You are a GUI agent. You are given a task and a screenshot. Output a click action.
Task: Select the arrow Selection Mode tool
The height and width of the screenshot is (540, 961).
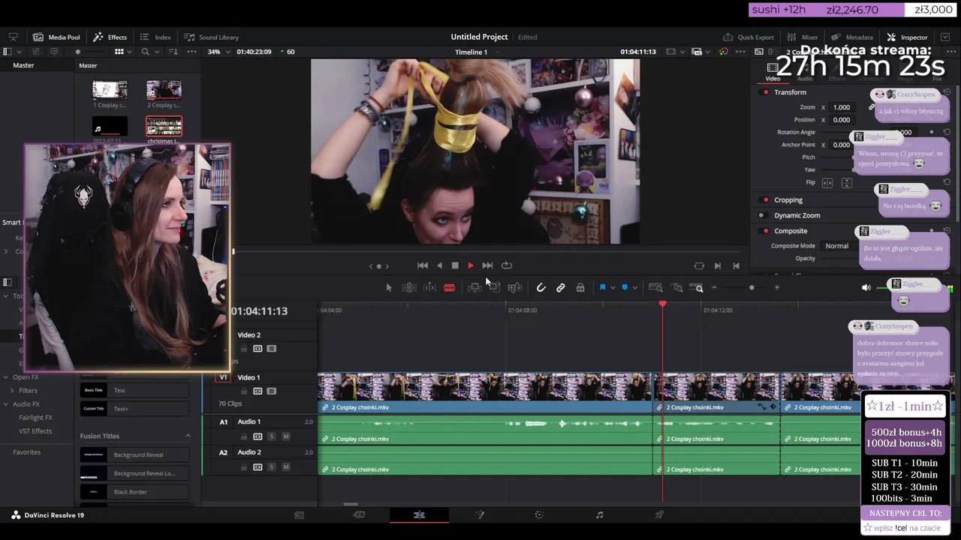click(x=389, y=288)
